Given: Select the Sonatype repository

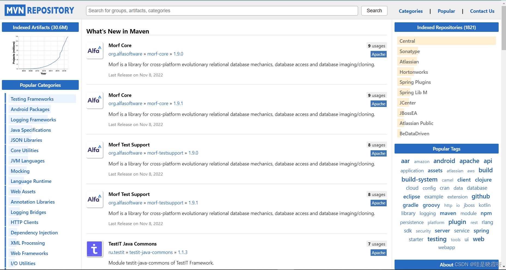Looking at the screenshot, I should pos(410,51).
